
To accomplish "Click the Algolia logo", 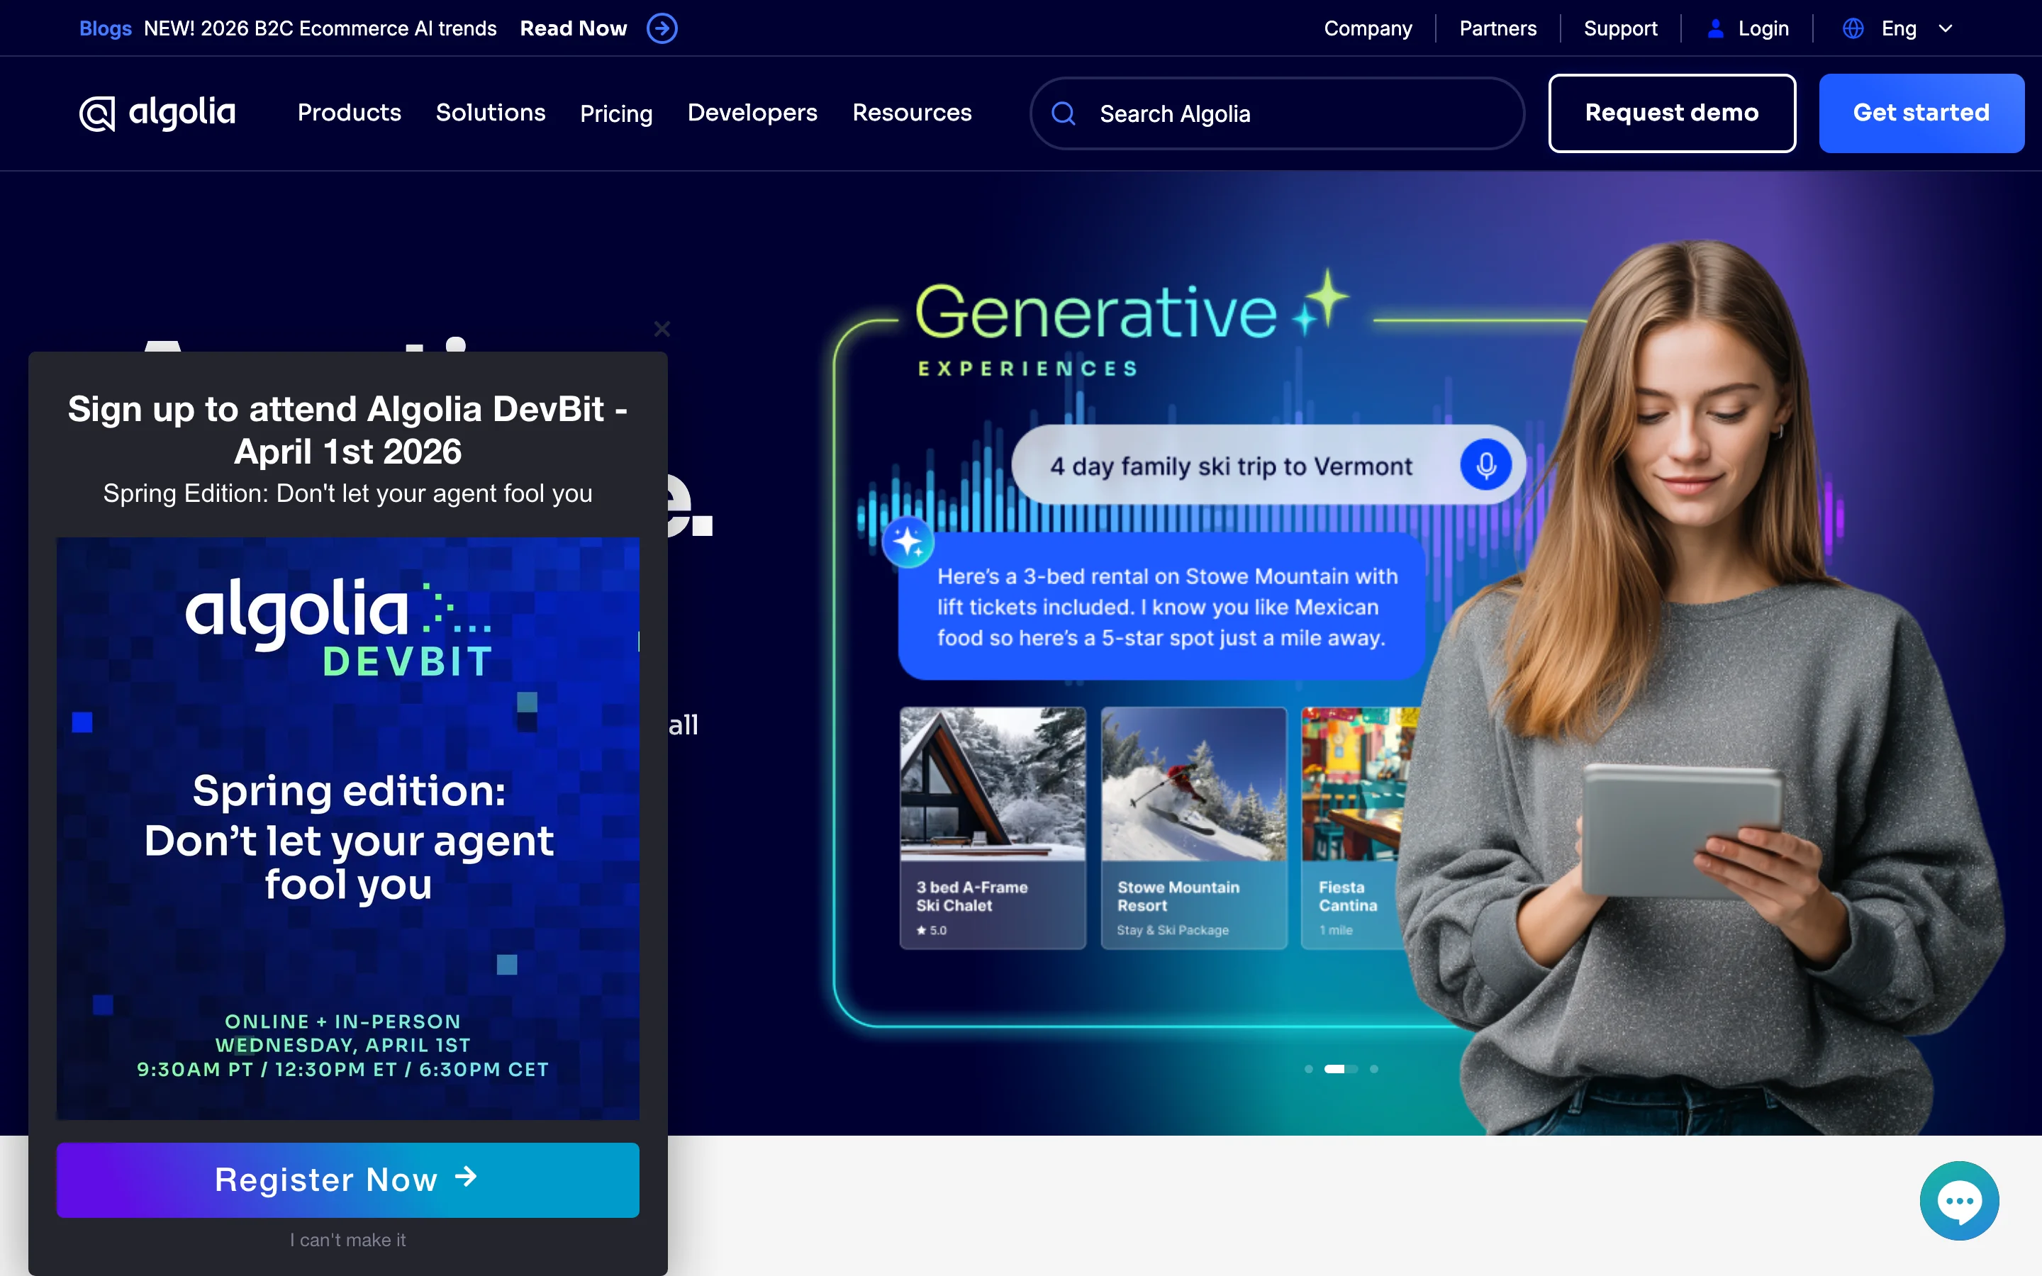I will pyautogui.click(x=157, y=113).
